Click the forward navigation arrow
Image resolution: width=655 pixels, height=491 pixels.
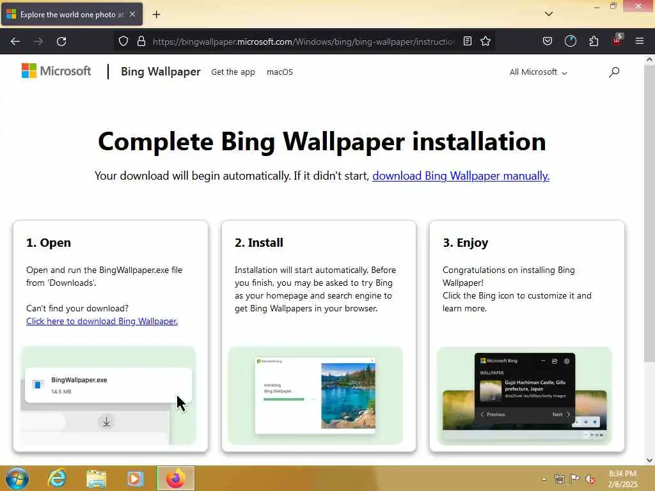coord(38,42)
